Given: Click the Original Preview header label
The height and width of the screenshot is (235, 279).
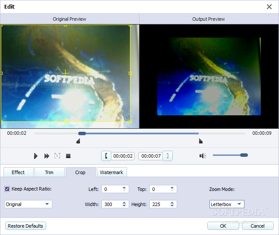Looking at the screenshot, I should (70, 19).
